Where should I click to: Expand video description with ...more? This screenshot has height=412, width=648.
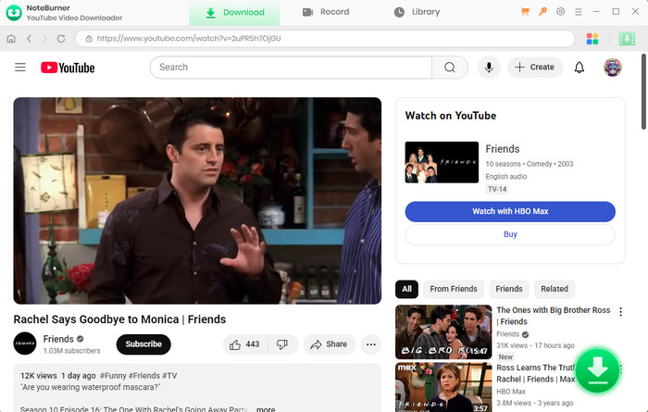[266, 408]
